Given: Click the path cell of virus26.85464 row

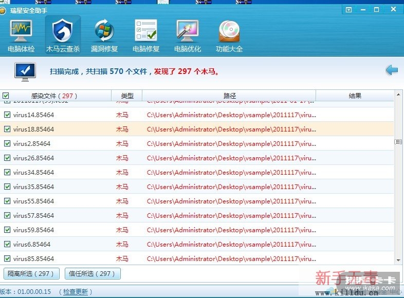Looking at the screenshot, I should (x=231, y=158).
